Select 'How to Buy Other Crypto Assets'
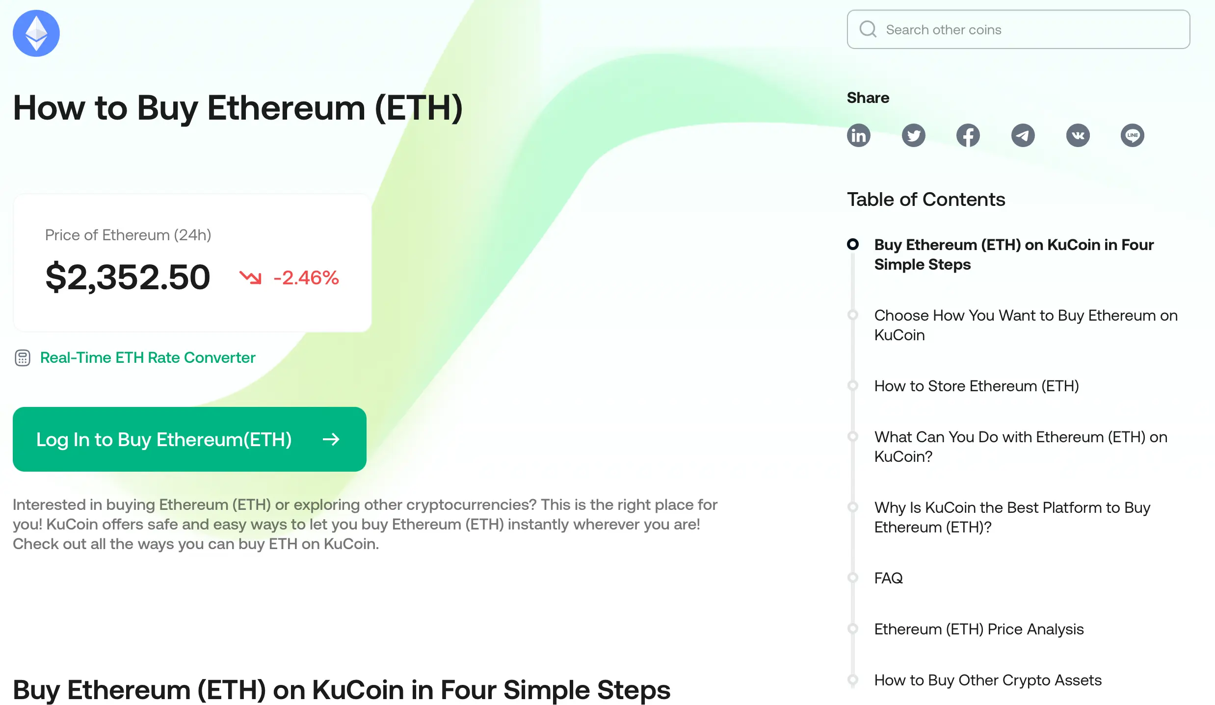The width and height of the screenshot is (1215, 705). coord(988,680)
